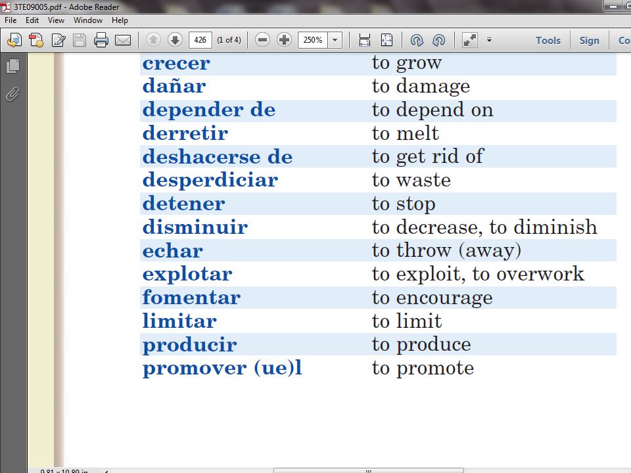Click the Save file icon
The height and width of the screenshot is (473, 631).
[x=80, y=40]
